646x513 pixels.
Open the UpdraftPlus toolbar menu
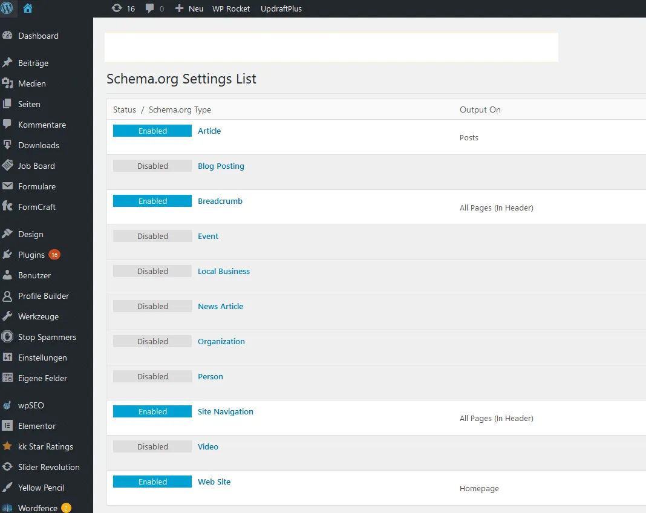click(281, 8)
